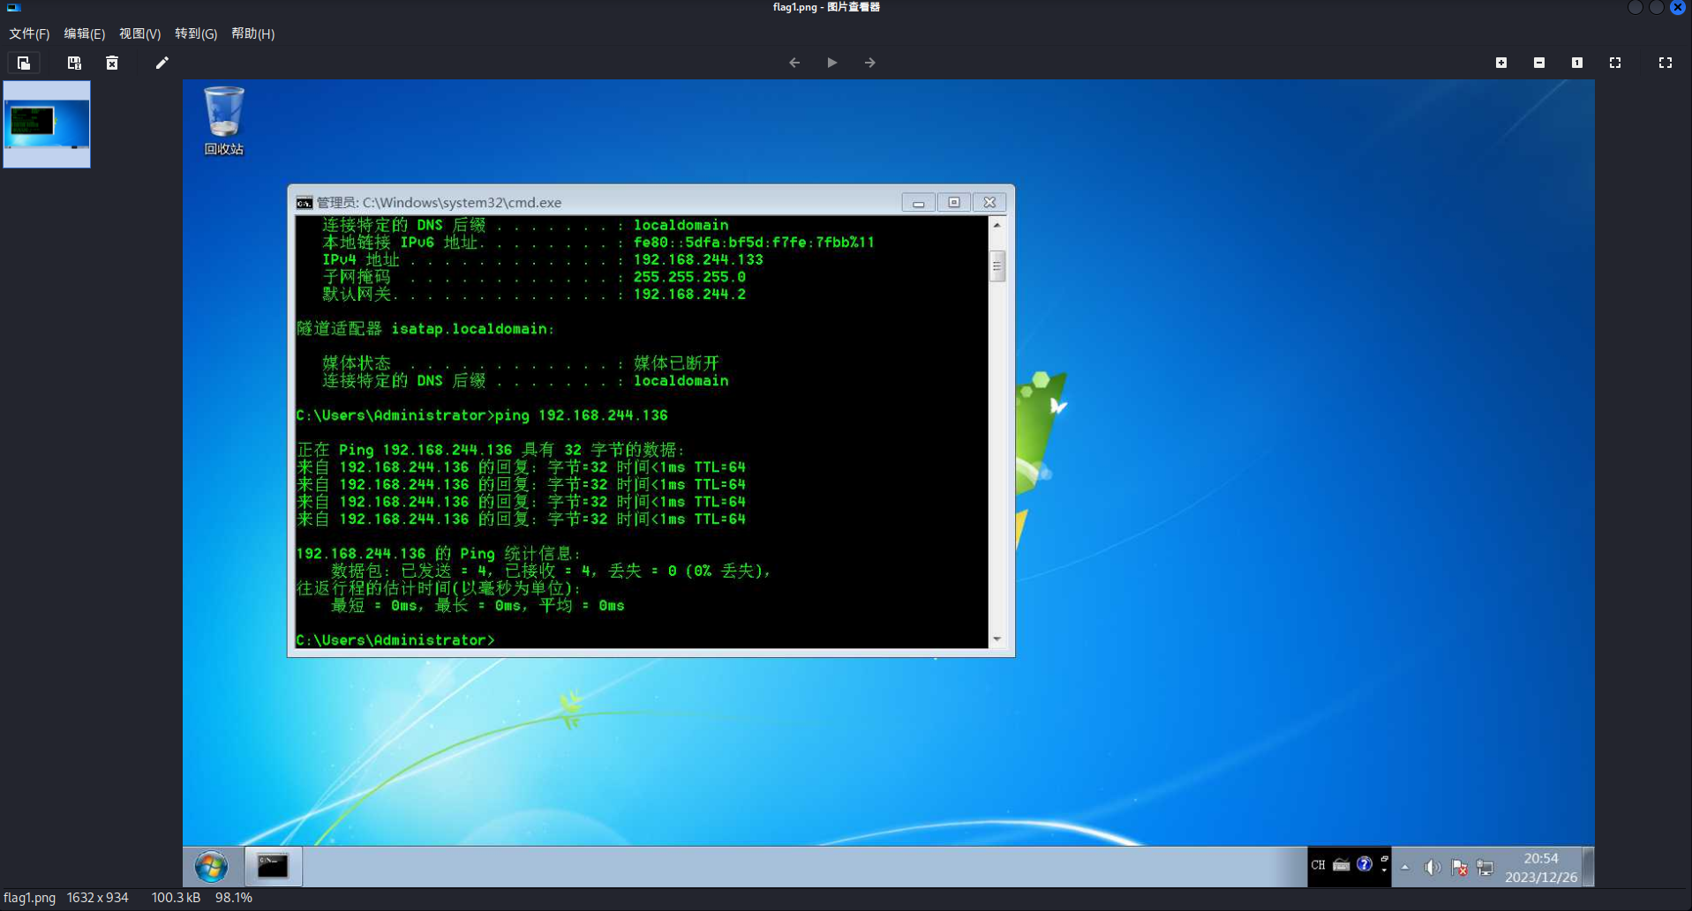Click the subnet mask '255.255.255.0'
Image resolution: width=1692 pixels, height=911 pixels.
(689, 277)
